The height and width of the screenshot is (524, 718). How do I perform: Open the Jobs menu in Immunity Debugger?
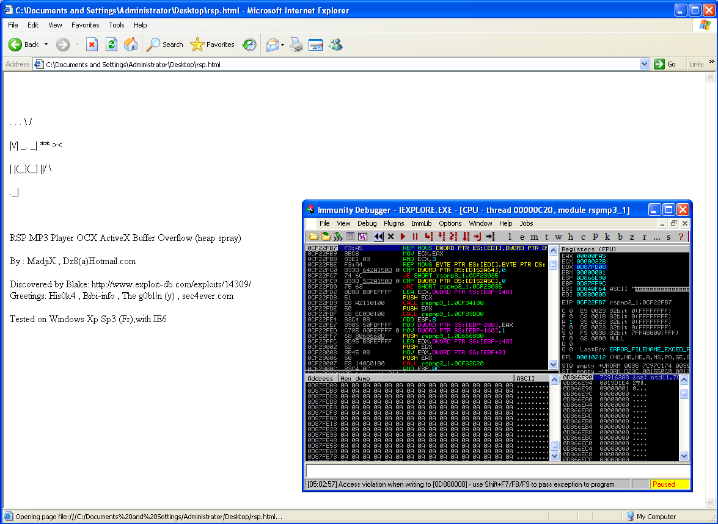(x=526, y=223)
